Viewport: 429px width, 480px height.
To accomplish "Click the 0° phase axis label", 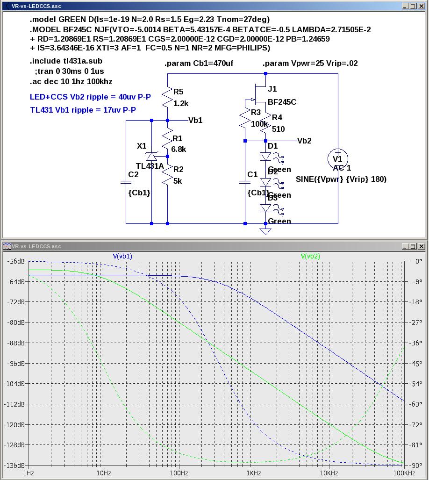I will pos(419,261).
